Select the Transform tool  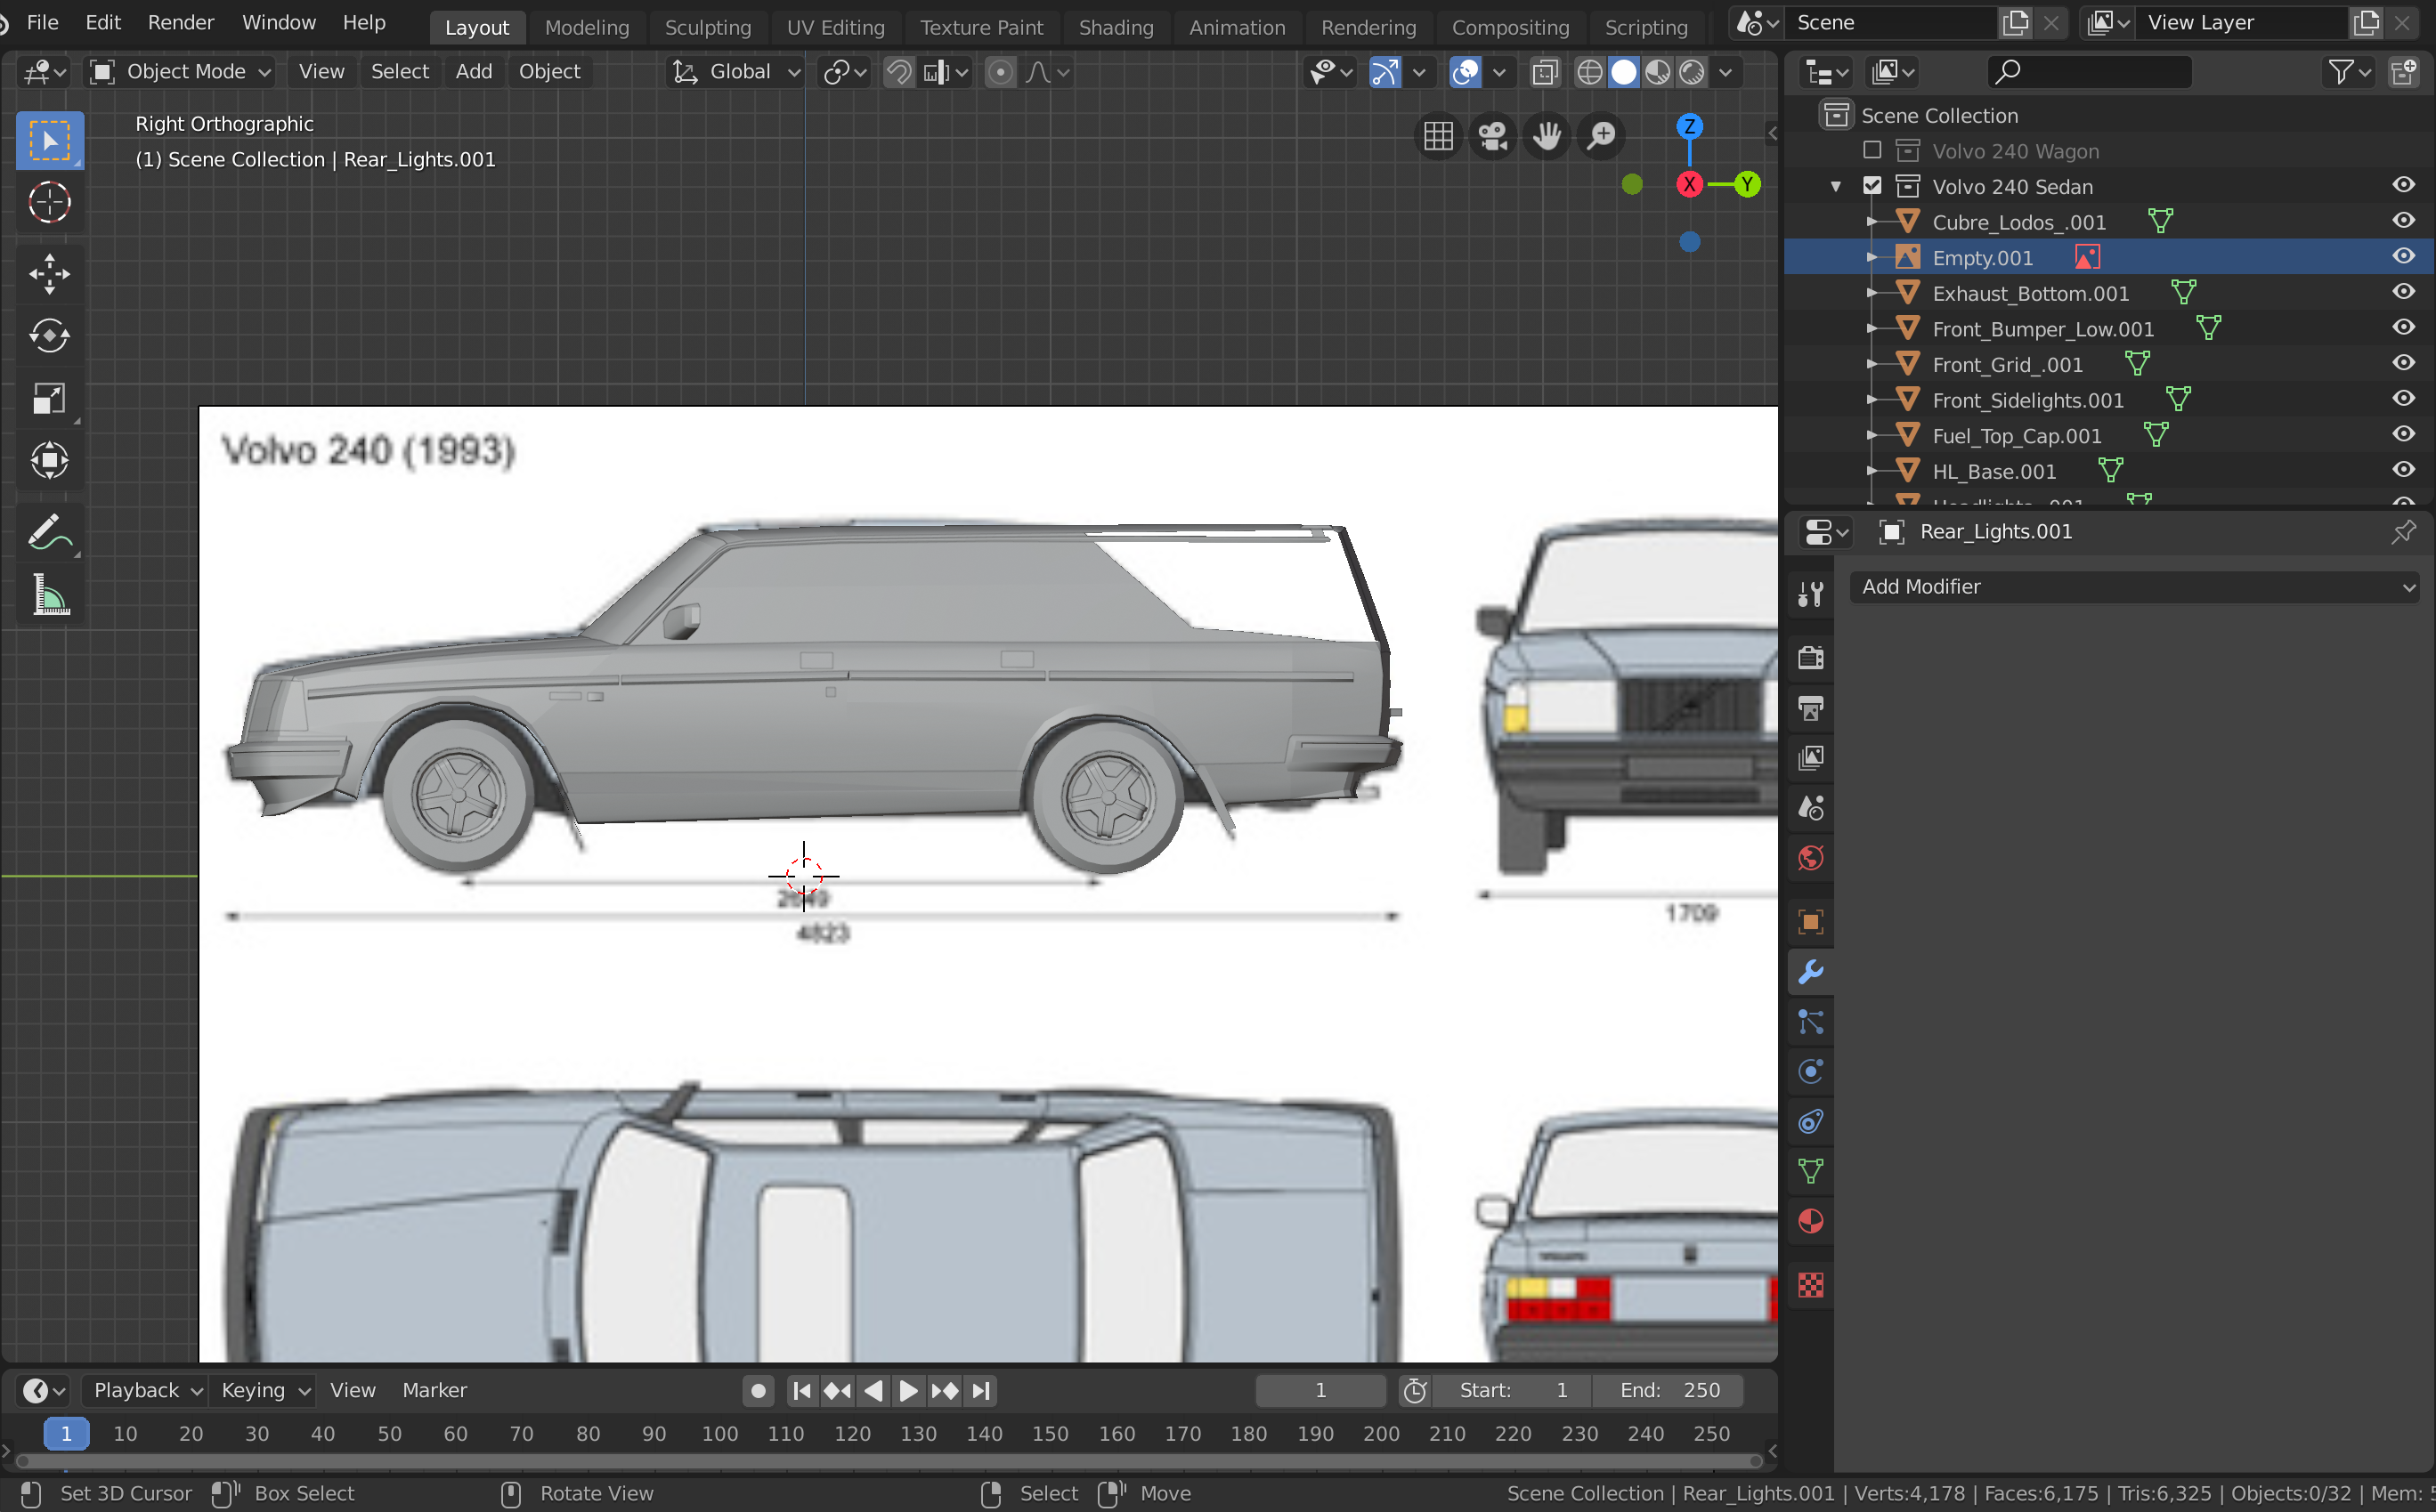[x=49, y=461]
